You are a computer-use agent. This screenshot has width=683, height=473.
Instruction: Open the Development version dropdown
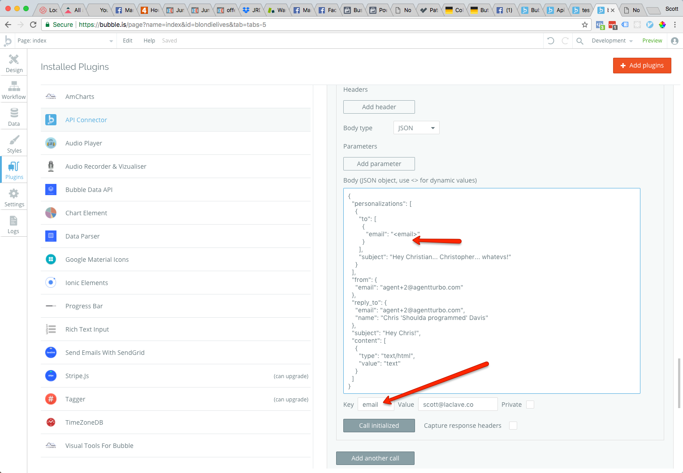tap(612, 41)
